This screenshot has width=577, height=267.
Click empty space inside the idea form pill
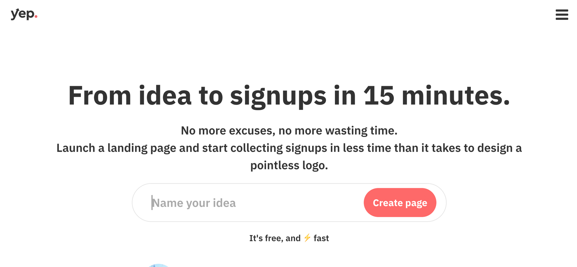click(300, 203)
